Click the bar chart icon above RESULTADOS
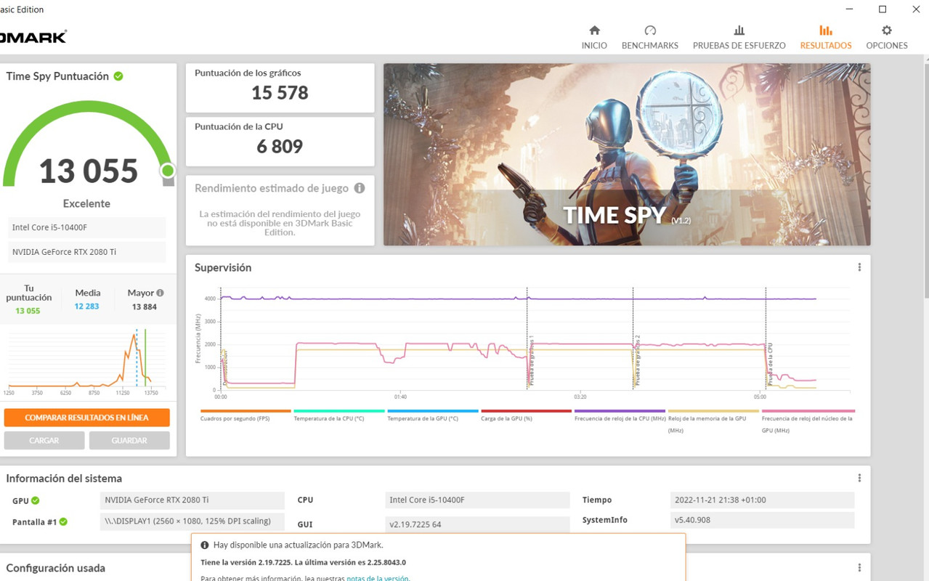The image size is (929, 581). tap(826, 31)
